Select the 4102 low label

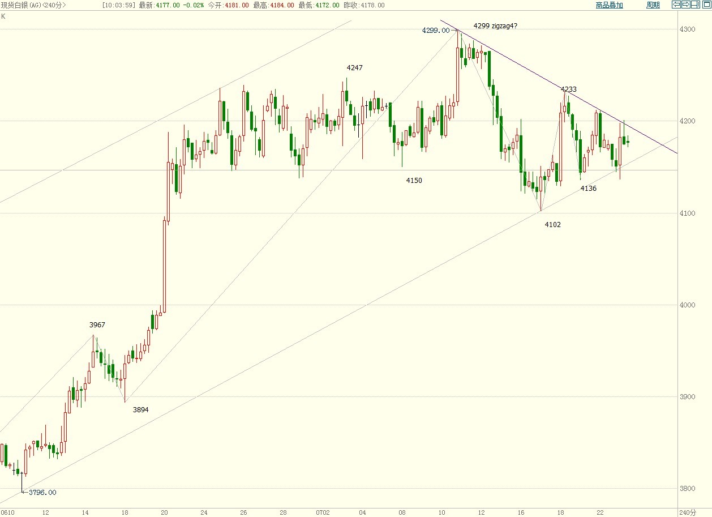(553, 225)
